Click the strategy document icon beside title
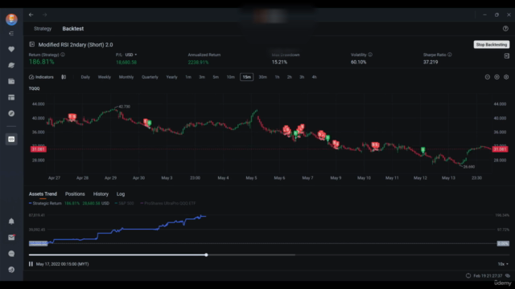Screen dimensions: 515x289 (32, 44)
